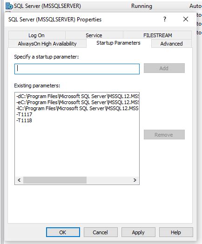
Task: Click the help question mark in title bar
Action: click(165, 20)
